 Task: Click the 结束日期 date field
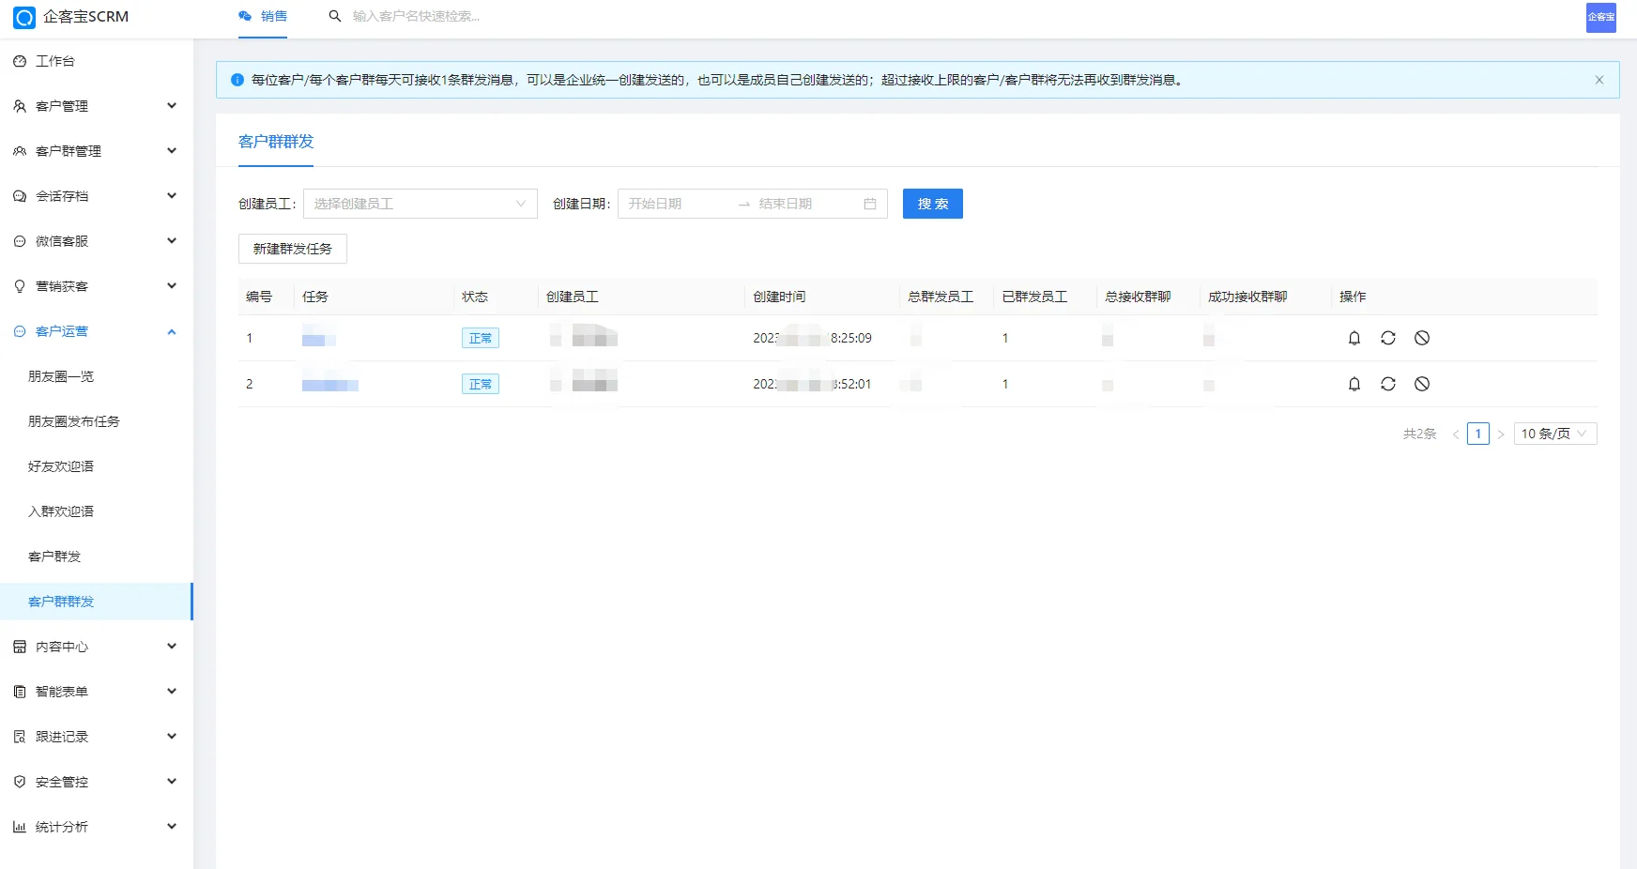(805, 204)
